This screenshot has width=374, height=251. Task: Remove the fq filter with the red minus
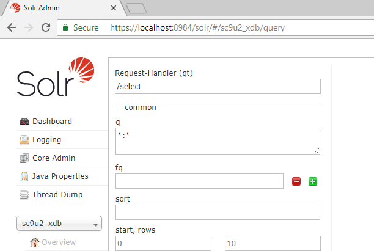point(296,181)
